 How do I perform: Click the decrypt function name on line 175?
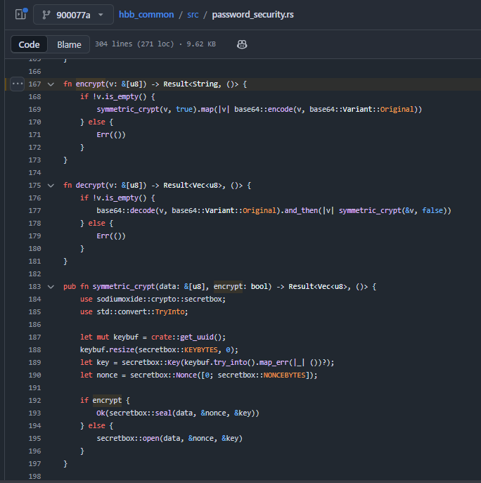[90, 185]
